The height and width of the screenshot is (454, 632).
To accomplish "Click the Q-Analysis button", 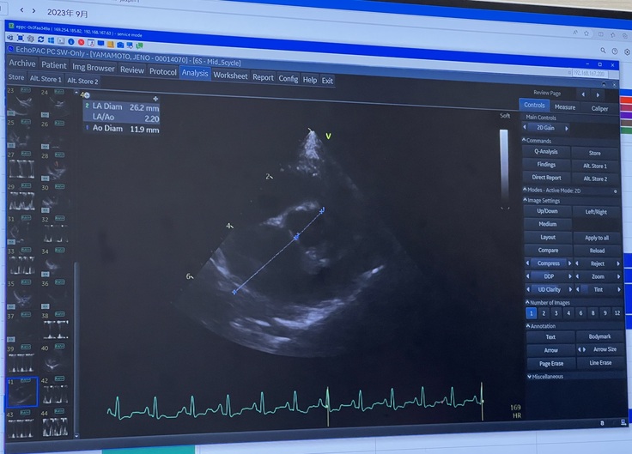I will [x=546, y=152].
